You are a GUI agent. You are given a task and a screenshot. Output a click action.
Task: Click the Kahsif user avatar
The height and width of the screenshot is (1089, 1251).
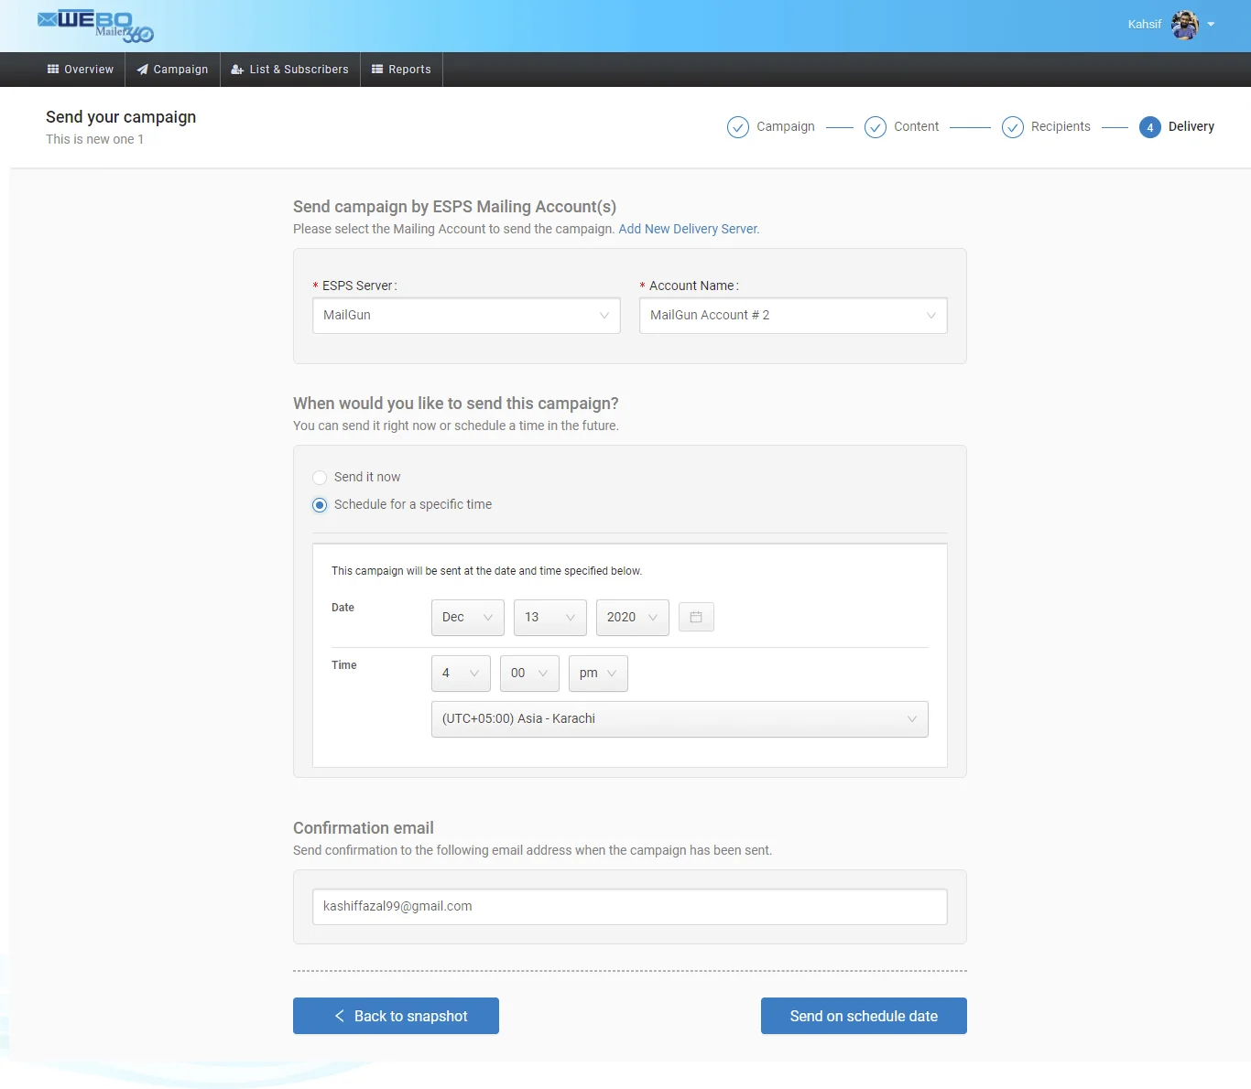[1184, 25]
